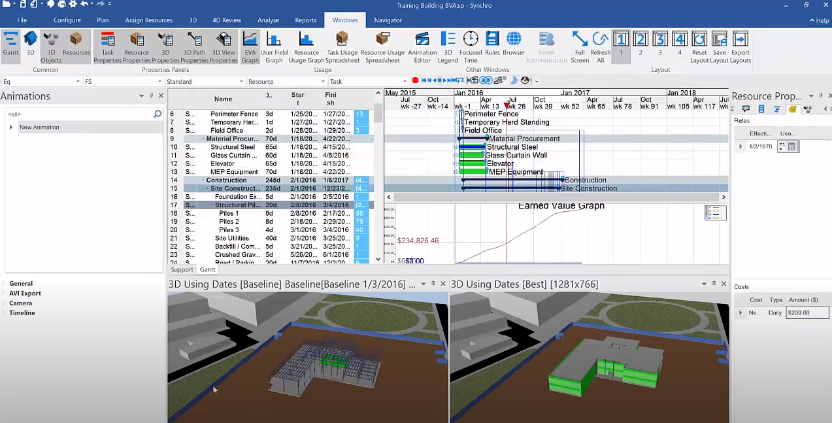This screenshot has width=832, height=423.
Task: Click Save Layout
Action: coord(719,47)
